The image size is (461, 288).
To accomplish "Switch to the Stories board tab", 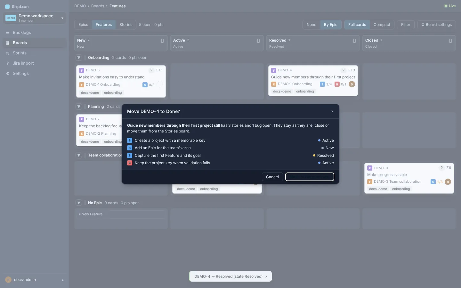I will point(126,25).
